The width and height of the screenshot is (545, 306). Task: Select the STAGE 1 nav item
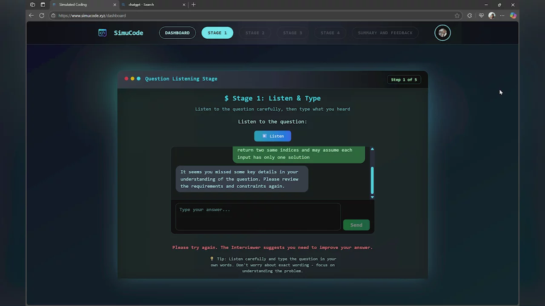coord(217,33)
